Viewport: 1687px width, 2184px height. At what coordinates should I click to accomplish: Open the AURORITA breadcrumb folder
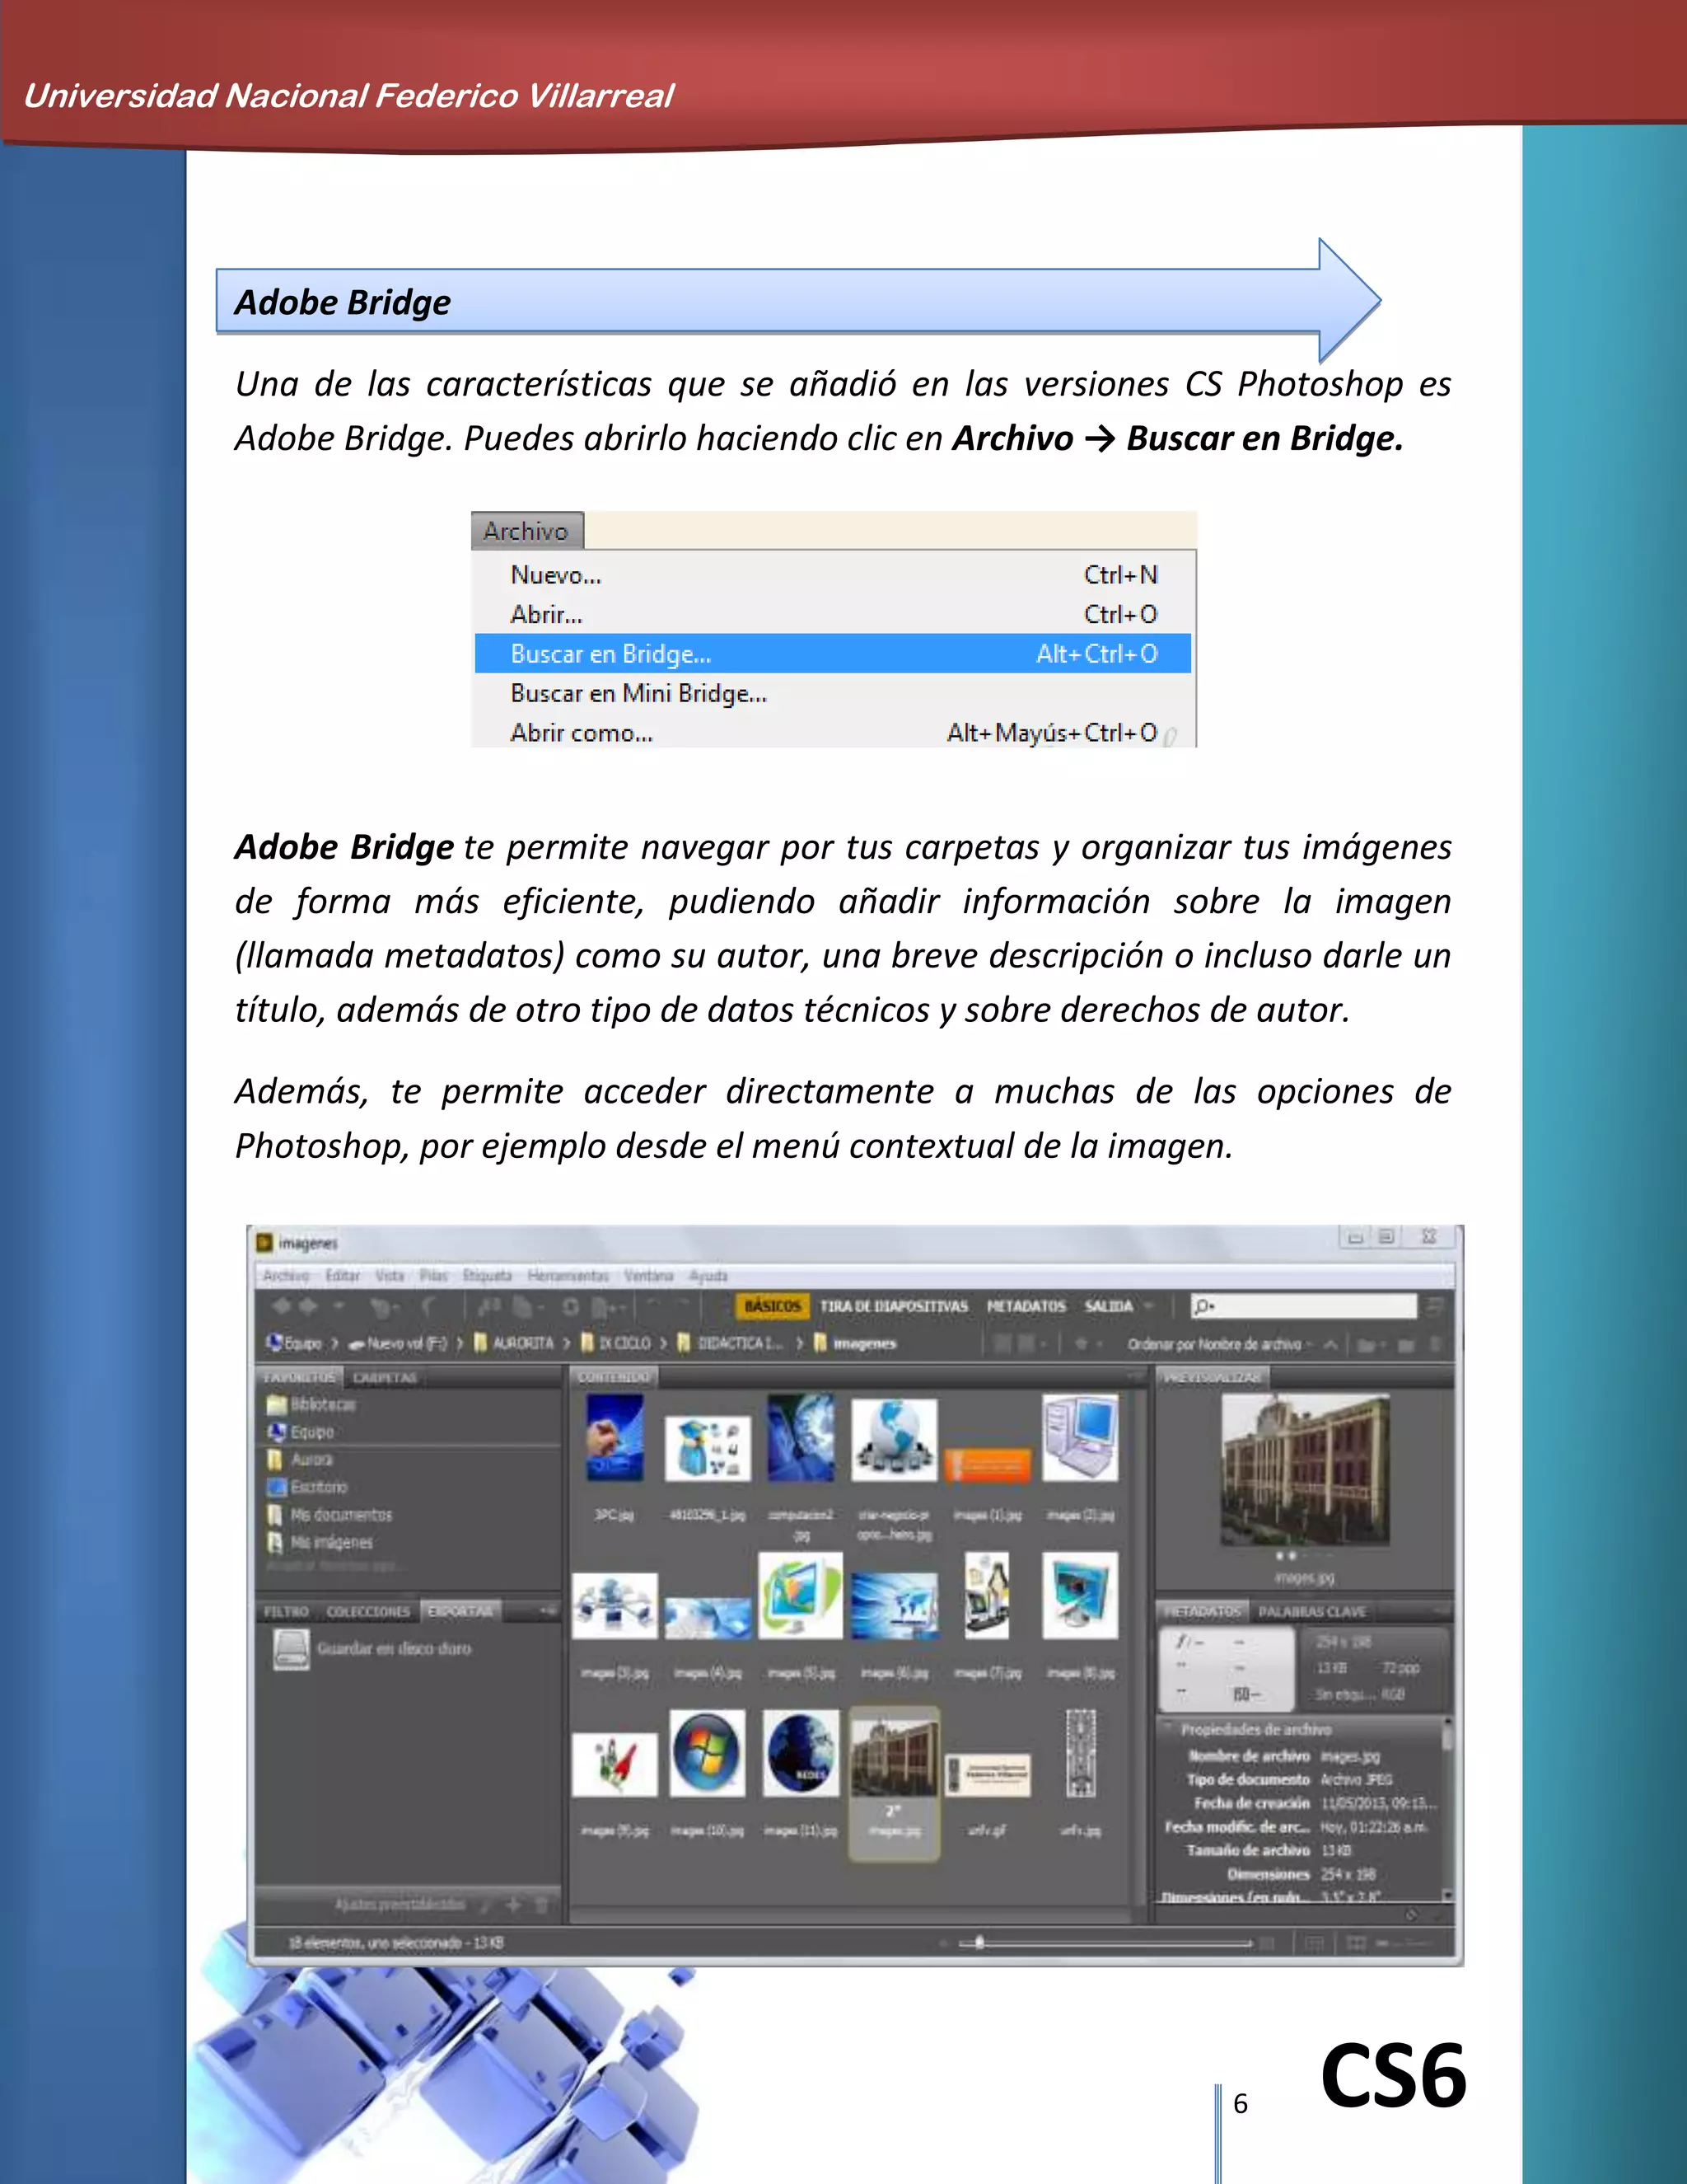pyautogui.click(x=514, y=1343)
